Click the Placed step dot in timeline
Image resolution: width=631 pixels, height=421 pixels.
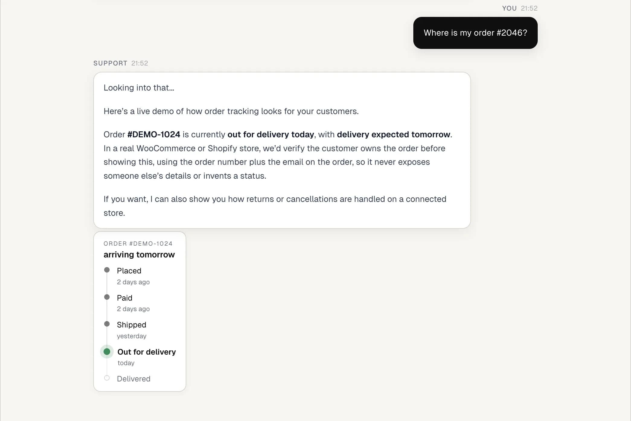click(107, 270)
